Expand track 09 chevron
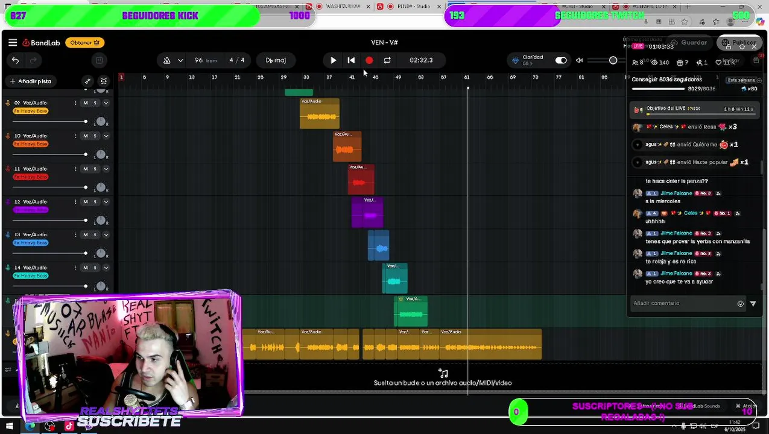The height and width of the screenshot is (434, 769). point(106,103)
